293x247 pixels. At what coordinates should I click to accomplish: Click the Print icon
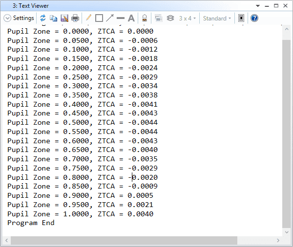75,18
